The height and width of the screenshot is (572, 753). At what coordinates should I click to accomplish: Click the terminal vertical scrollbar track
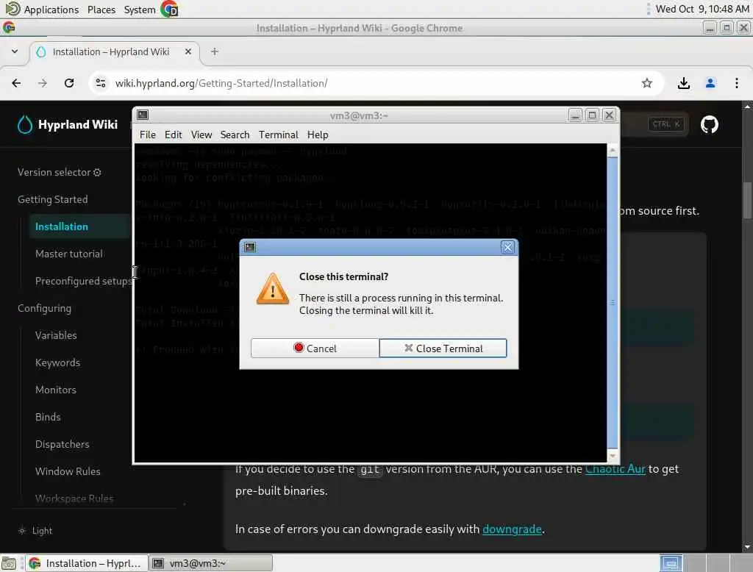coord(613,303)
